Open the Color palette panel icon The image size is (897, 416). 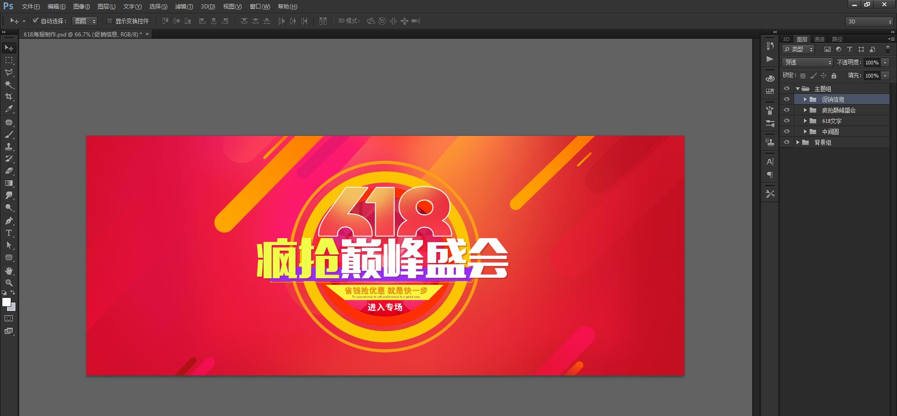[x=770, y=78]
